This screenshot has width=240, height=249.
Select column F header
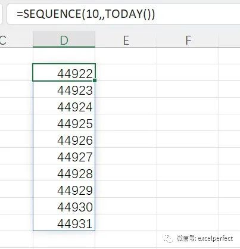click(x=188, y=39)
